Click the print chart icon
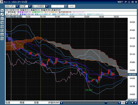The width and height of the screenshot is (138, 105). (x=2, y=34)
